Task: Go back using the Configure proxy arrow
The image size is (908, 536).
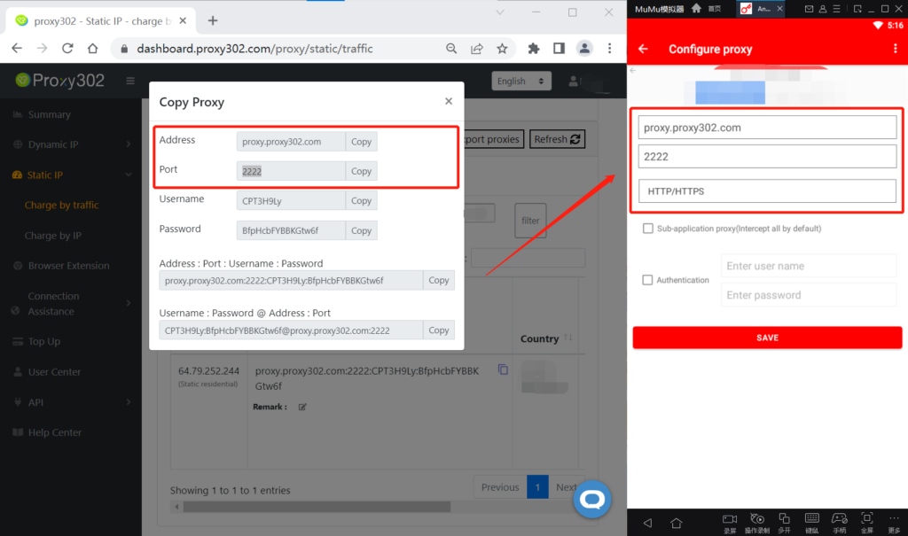Action: click(x=643, y=50)
